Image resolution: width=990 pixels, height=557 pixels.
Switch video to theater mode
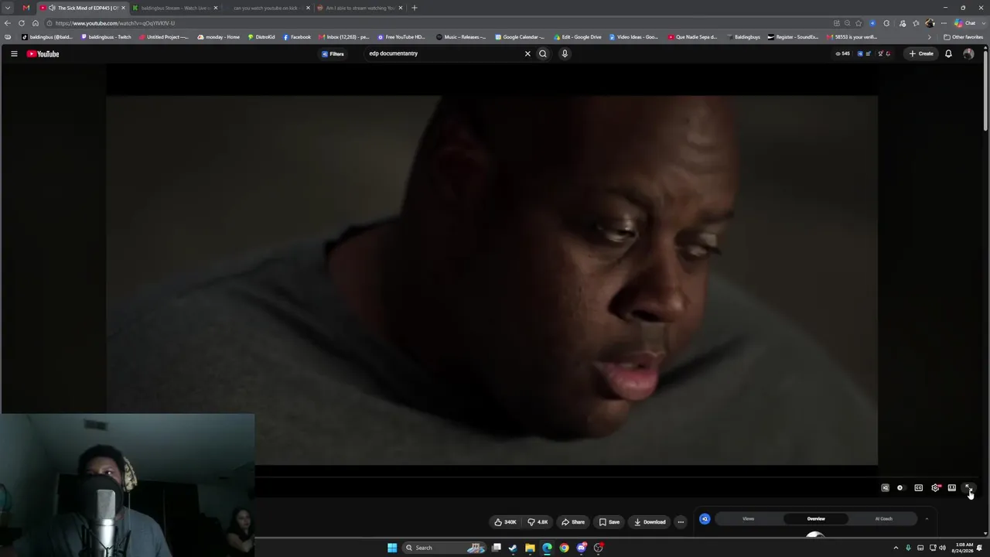[x=952, y=488]
